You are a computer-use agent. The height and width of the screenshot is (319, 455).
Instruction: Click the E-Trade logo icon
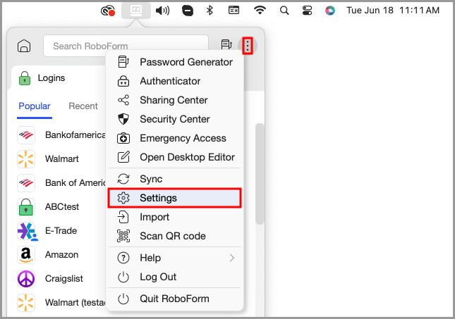click(26, 231)
